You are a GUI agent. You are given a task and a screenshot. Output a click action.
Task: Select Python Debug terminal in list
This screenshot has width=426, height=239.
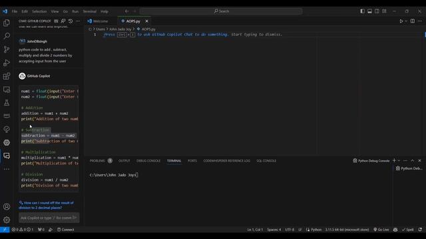tap(409, 168)
